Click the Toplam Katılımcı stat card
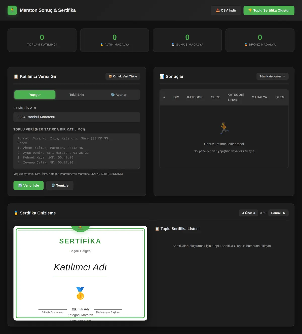Image resolution: width=302 pixels, height=334 pixels. tap(42, 40)
